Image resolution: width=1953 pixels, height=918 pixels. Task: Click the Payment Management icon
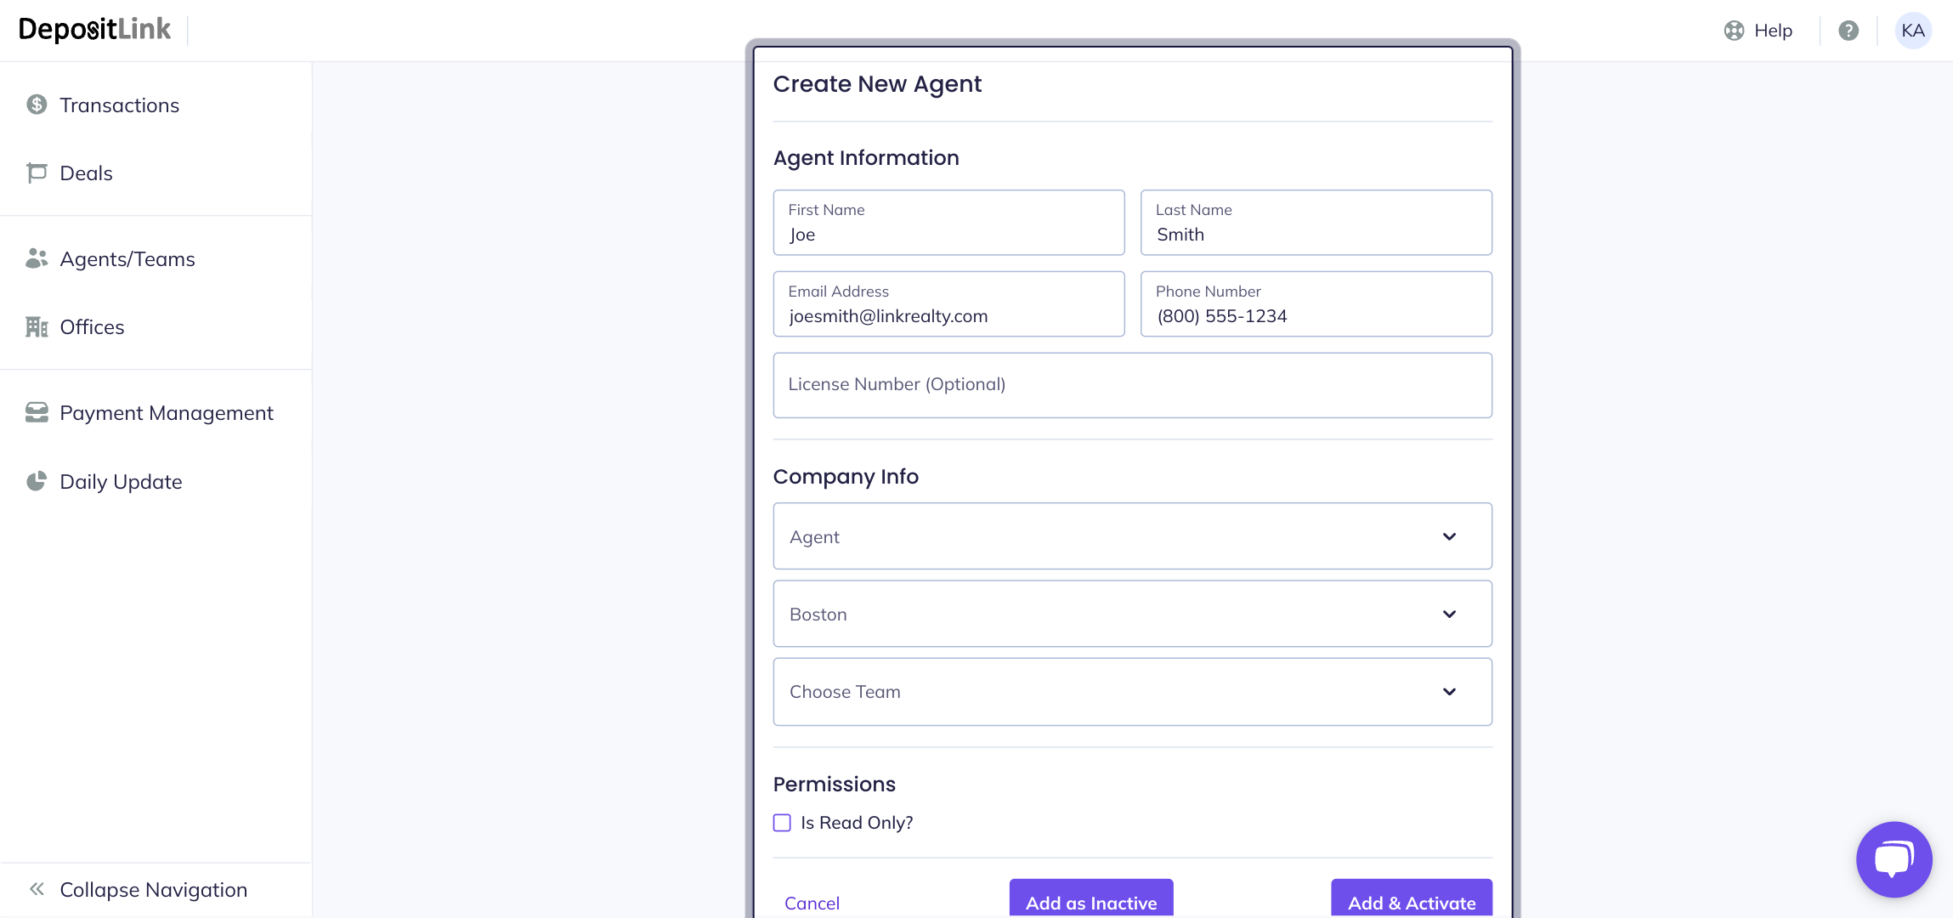[37, 413]
